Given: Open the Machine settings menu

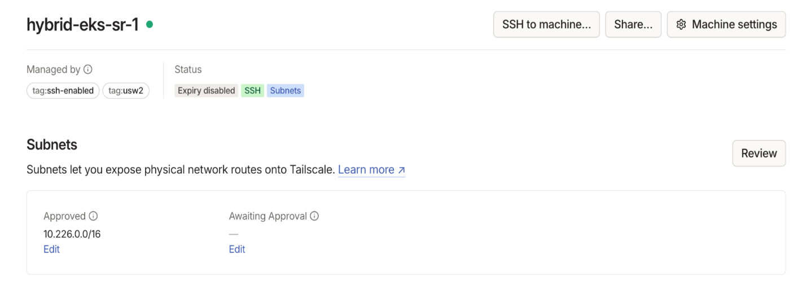Looking at the screenshot, I should click(x=726, y=24).
